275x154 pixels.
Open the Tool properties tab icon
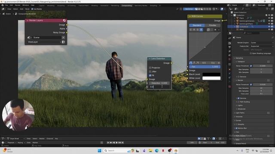click(229, 38)
